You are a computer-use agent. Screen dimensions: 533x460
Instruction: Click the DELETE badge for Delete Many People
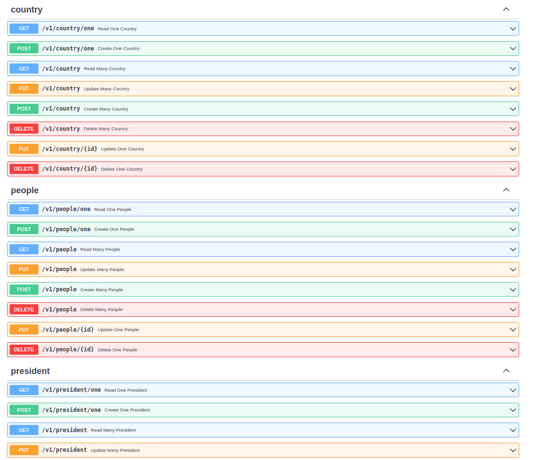point(24,310)
